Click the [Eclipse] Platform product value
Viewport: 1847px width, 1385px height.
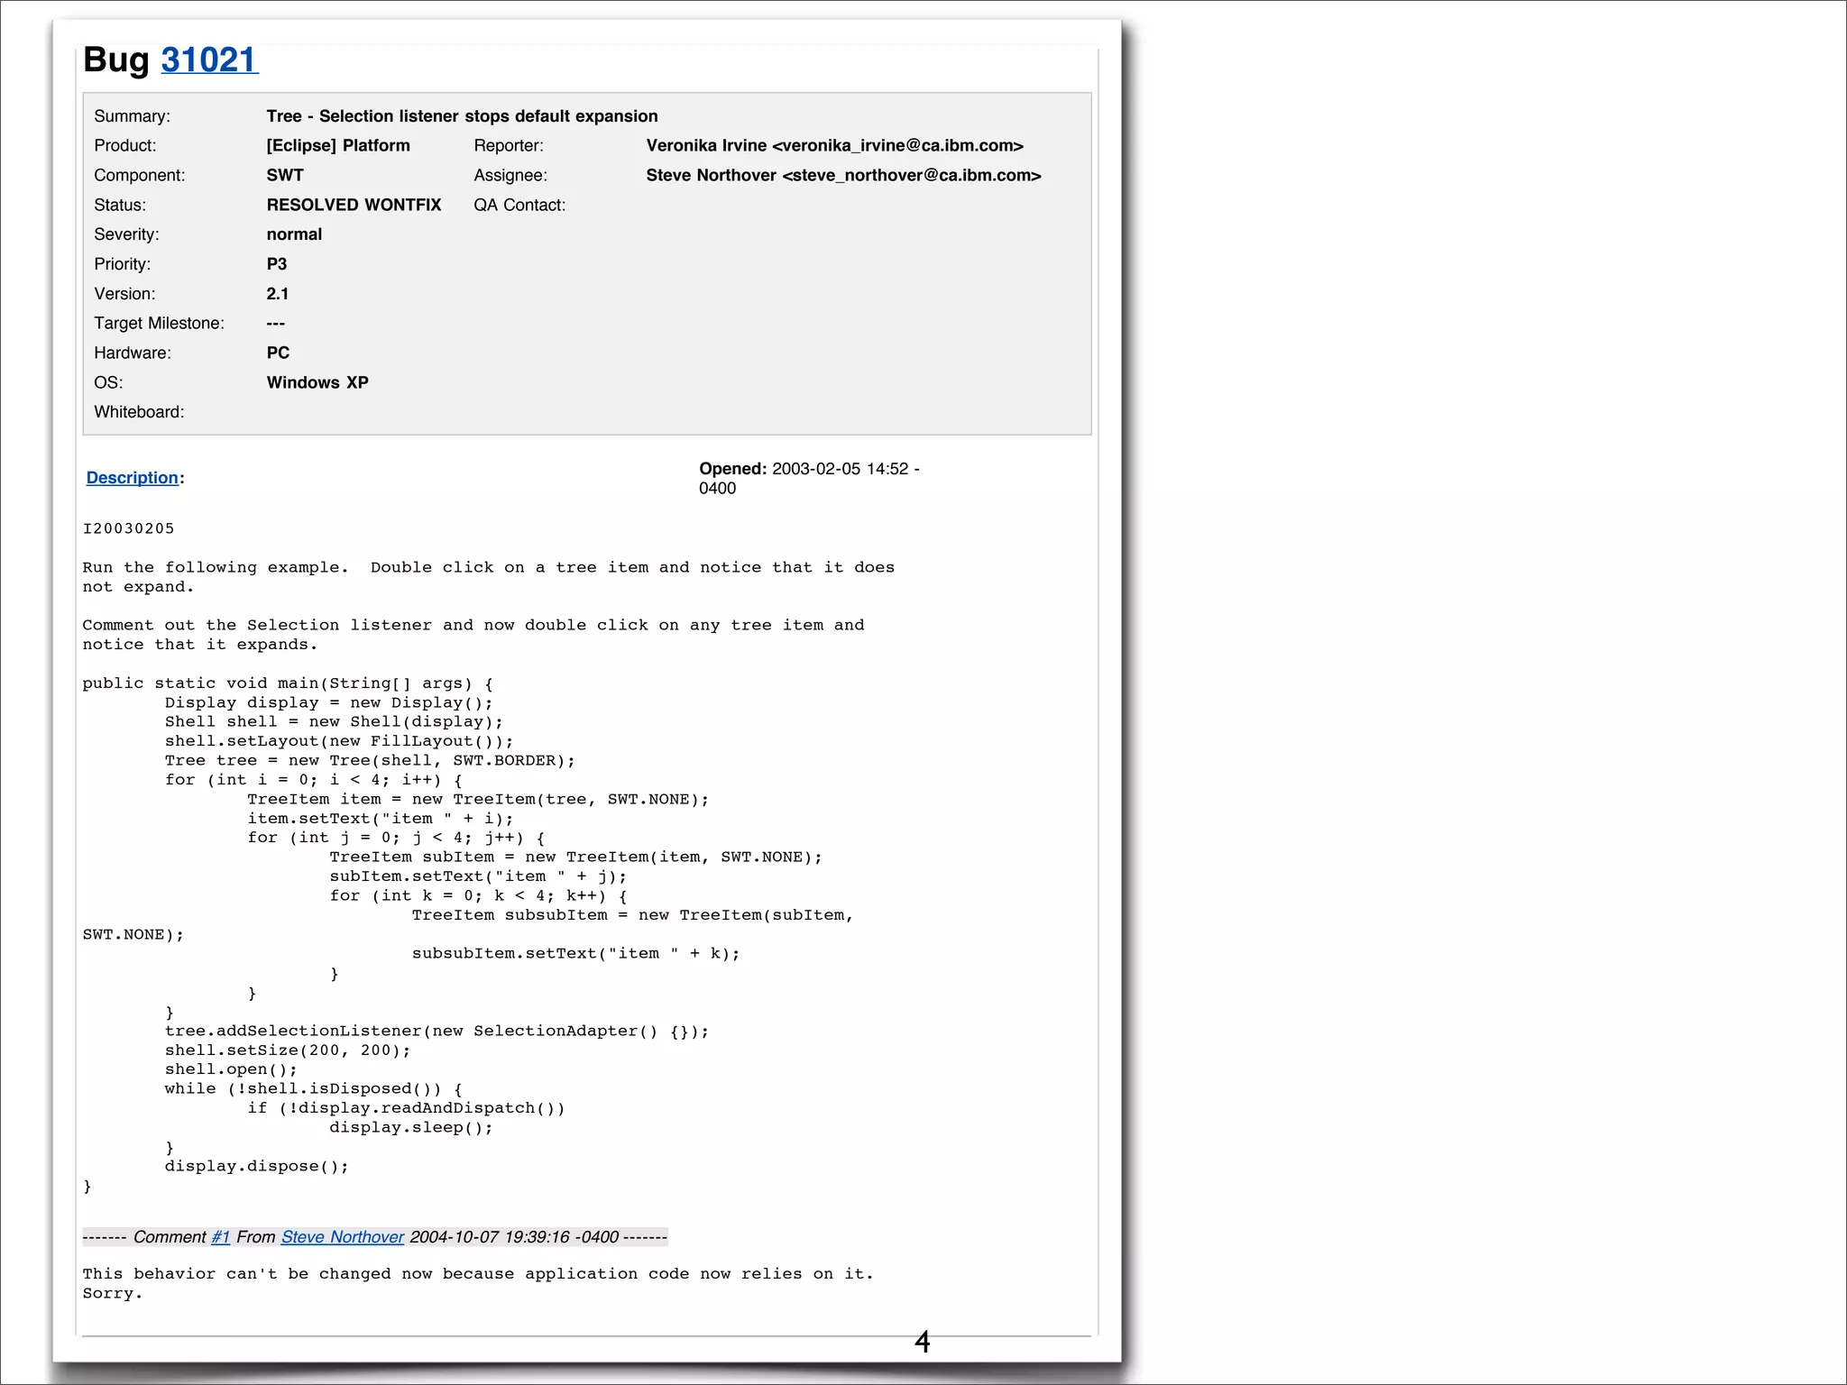tap(338, 146)
